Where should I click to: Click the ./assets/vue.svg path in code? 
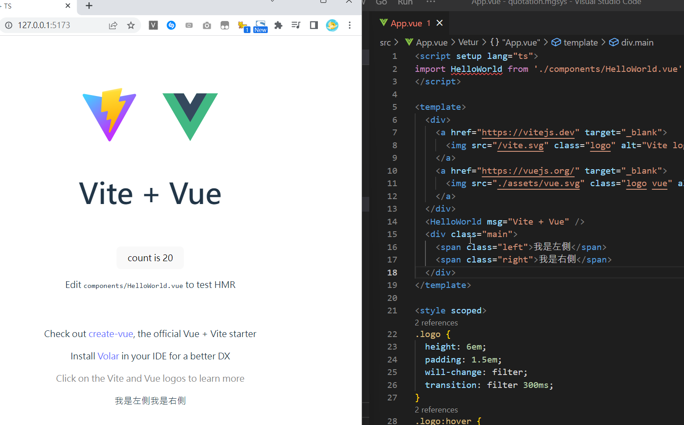pyautogui.click(x=538, y=183)
